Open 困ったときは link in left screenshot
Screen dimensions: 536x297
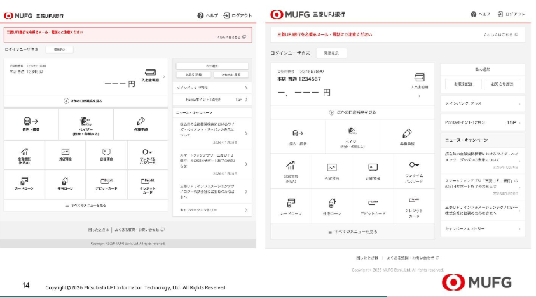[98, 230]
